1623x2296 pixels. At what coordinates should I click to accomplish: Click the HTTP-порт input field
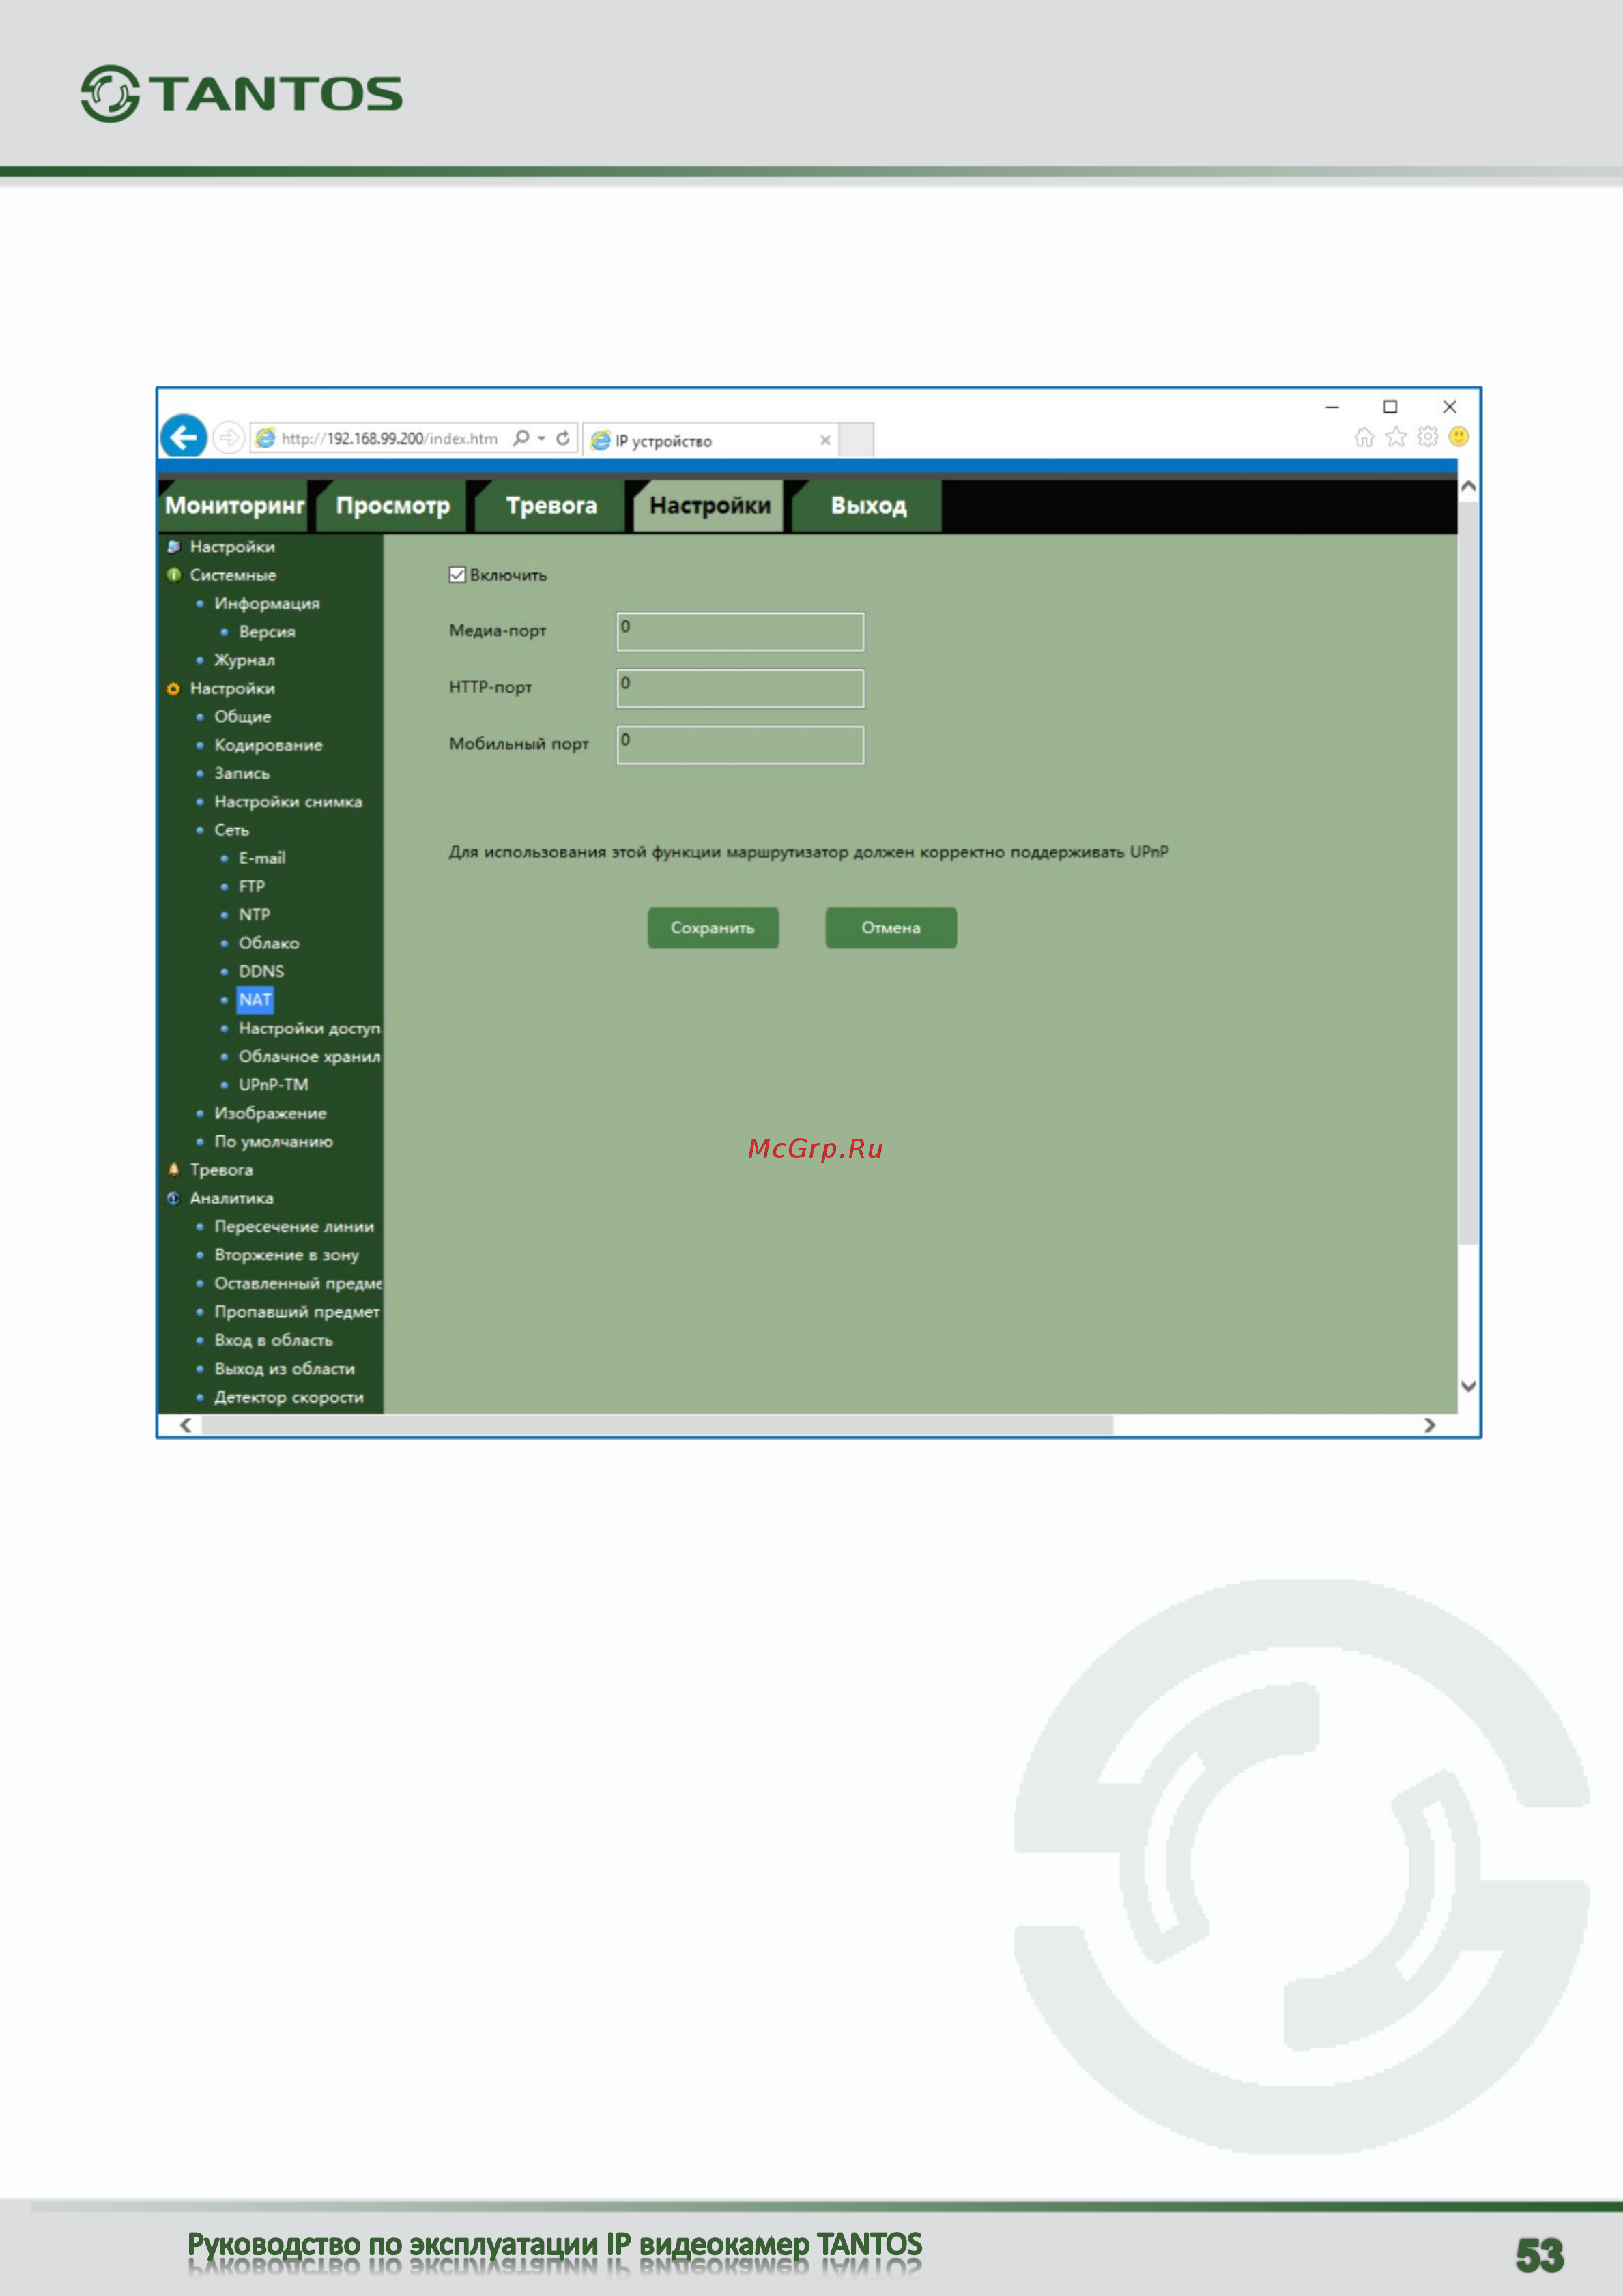740,688
